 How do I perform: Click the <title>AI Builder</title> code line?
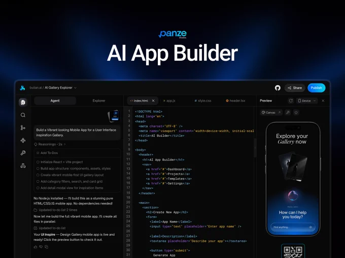pos(161,136)
